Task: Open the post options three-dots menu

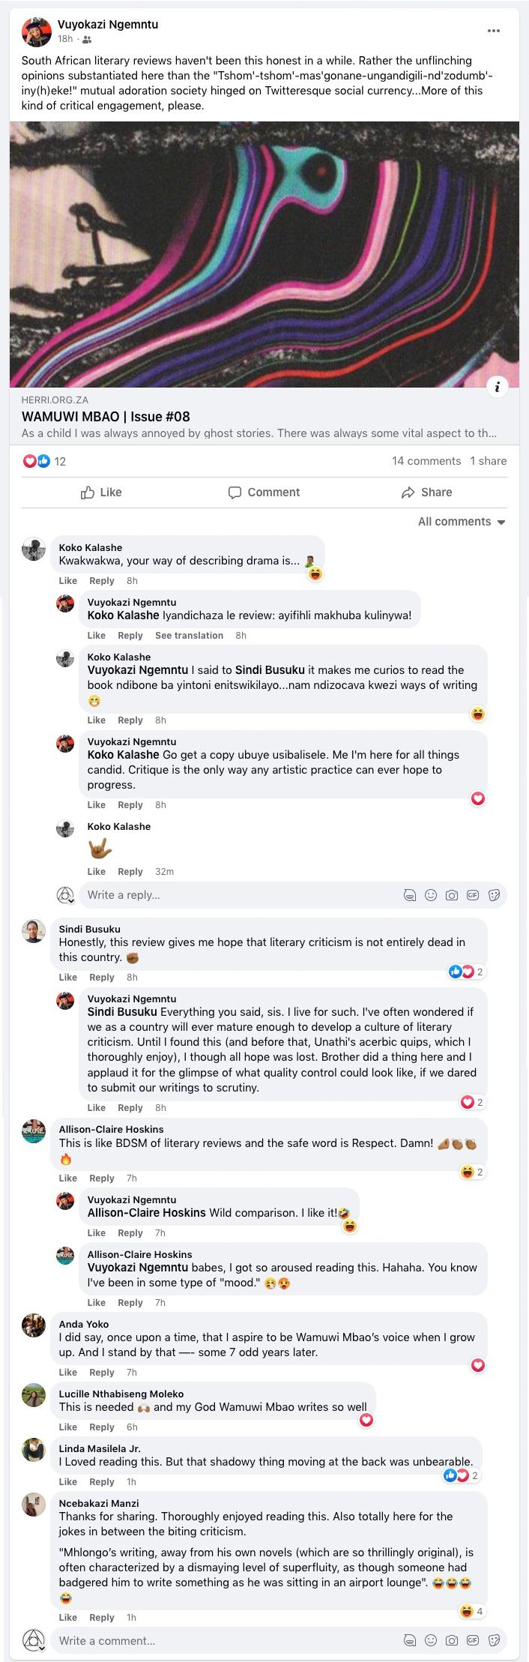Action: (493, 31)
